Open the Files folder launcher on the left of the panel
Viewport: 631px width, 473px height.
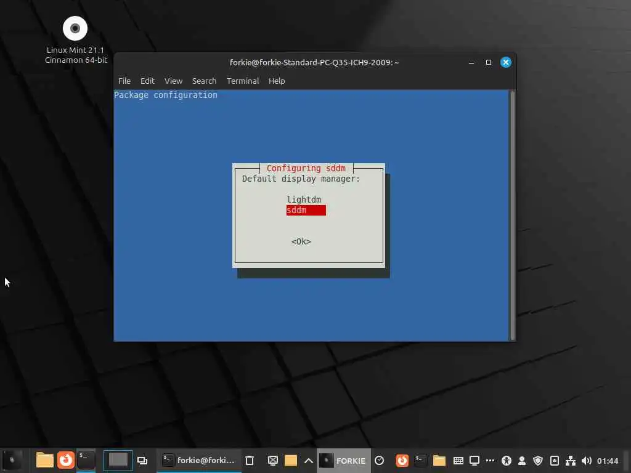click(x=44, y=460)
